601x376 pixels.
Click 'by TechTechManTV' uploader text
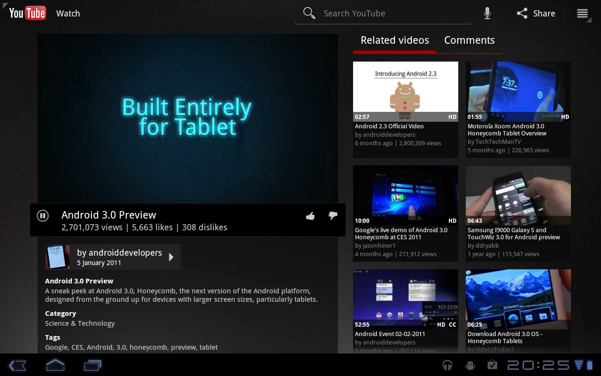coord(494,141)
